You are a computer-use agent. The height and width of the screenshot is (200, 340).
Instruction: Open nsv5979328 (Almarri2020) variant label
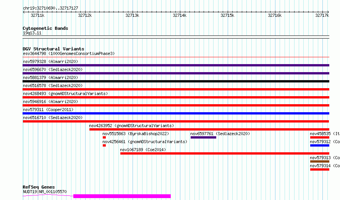coord(50,61)
